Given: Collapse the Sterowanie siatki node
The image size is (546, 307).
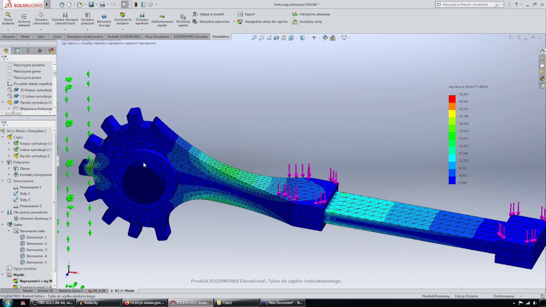Looking at the screenshot, I should [x=9, y=231].
